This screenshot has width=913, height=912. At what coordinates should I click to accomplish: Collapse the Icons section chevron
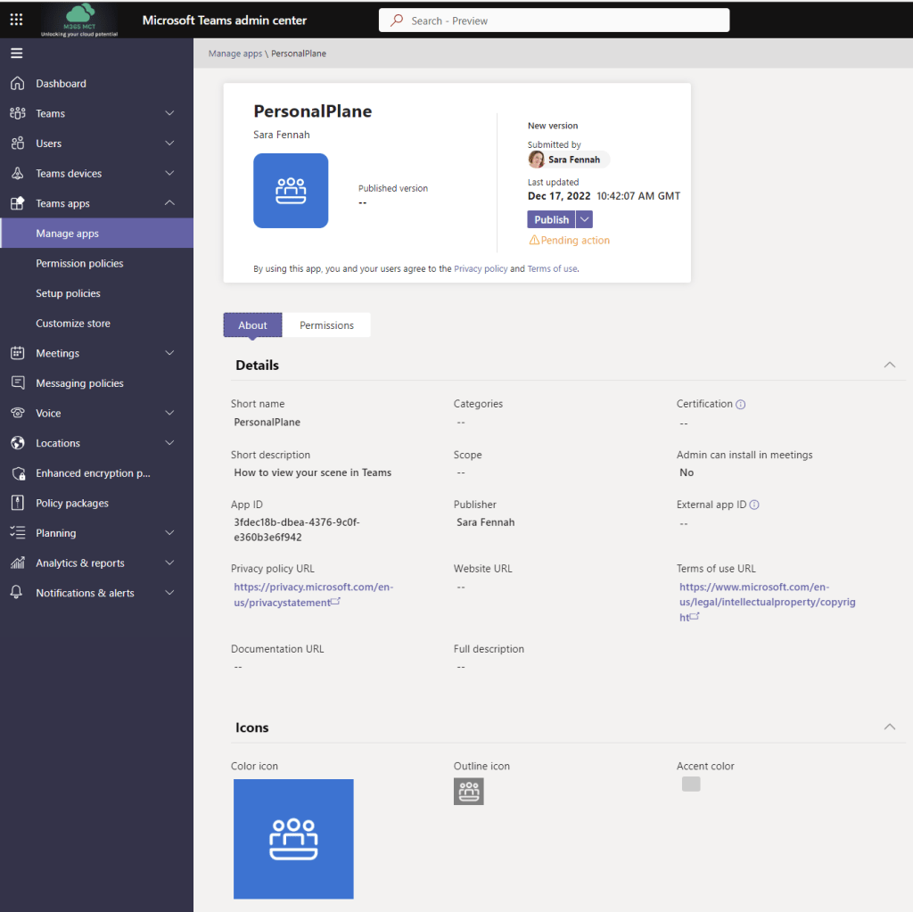[889, 727]
